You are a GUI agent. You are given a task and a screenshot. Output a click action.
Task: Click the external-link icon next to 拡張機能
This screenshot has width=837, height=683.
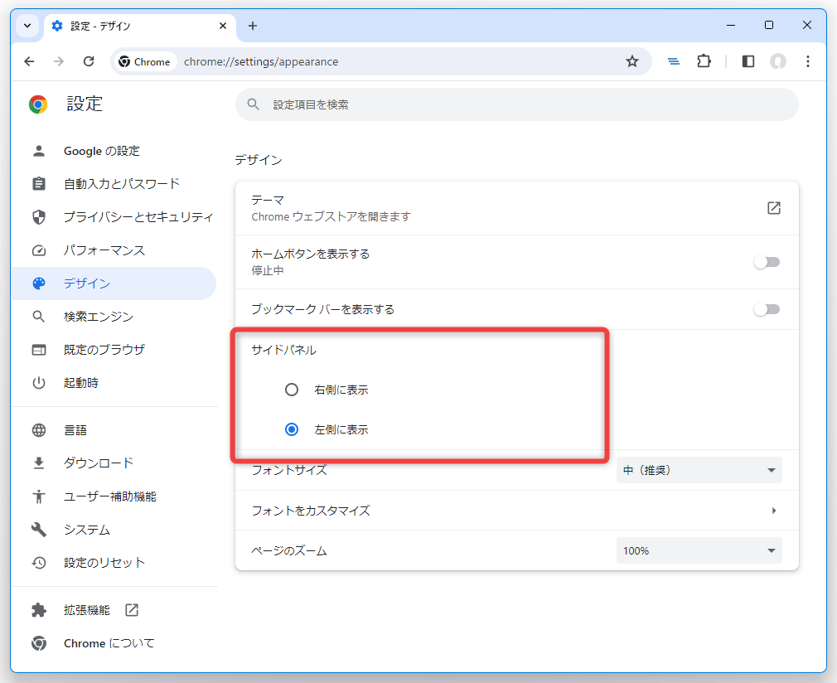(132, 610)
